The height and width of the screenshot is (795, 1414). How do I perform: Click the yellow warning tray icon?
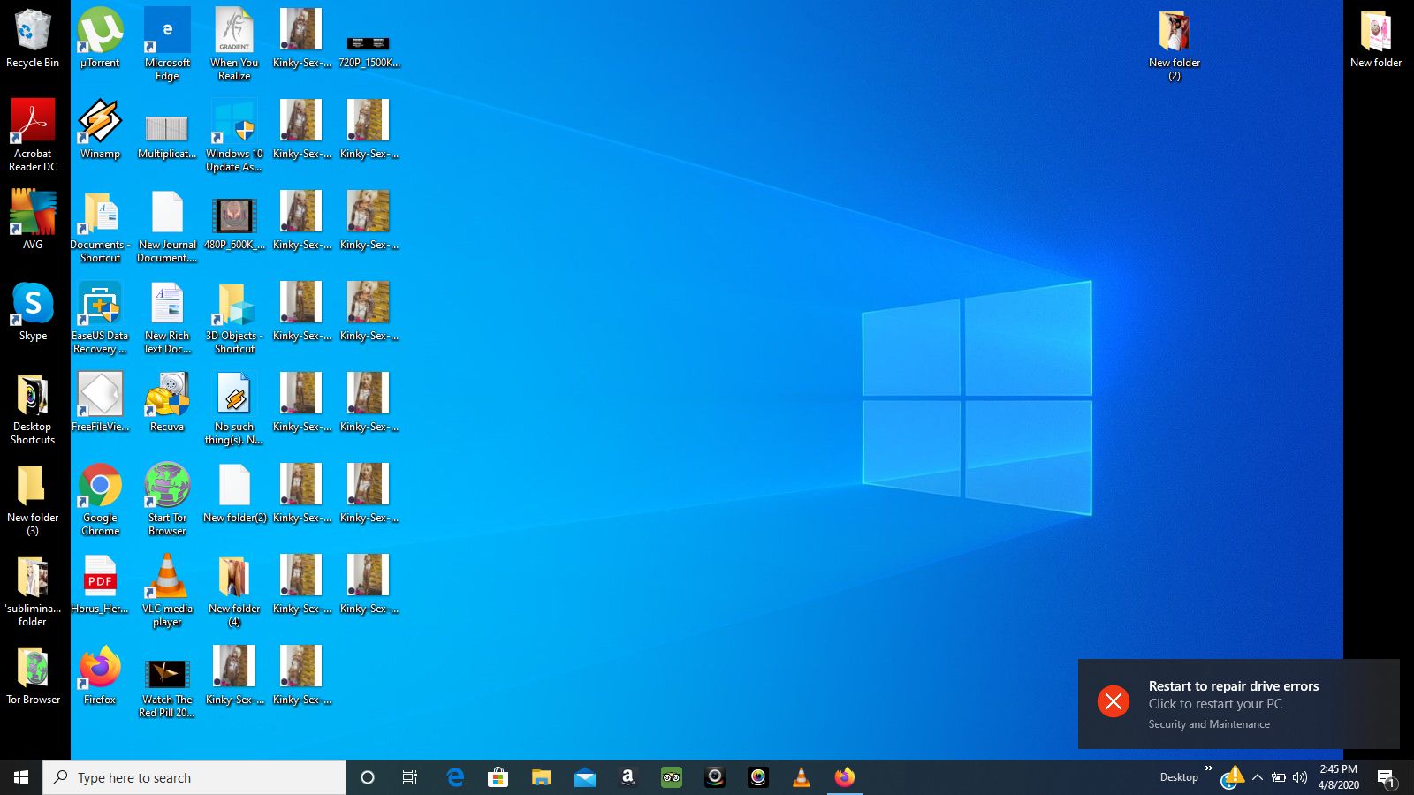pos(1235,775)
